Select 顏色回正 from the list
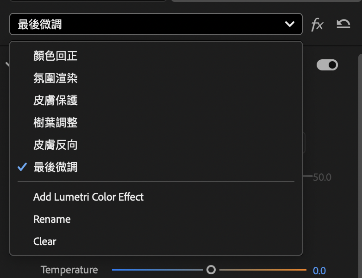Image resolution: width=362 pixels, height=278 pixels. [x=56, y=56]
